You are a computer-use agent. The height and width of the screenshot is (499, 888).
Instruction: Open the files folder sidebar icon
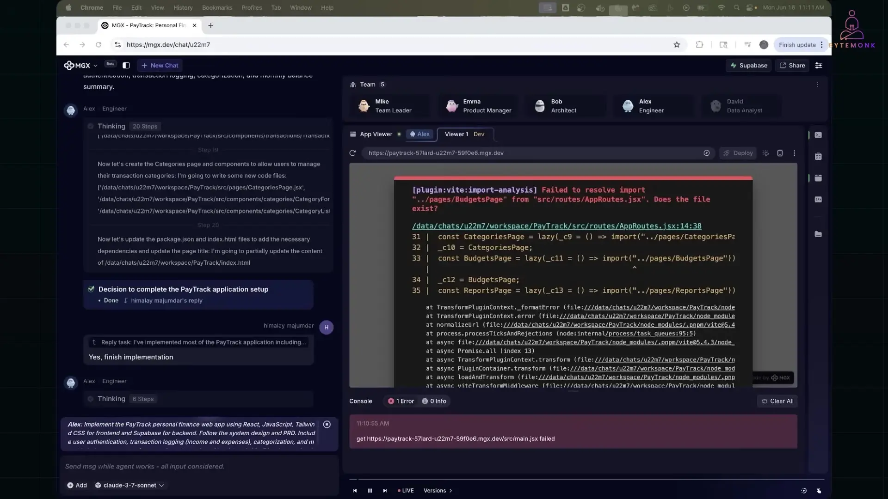tap(818, 234)
